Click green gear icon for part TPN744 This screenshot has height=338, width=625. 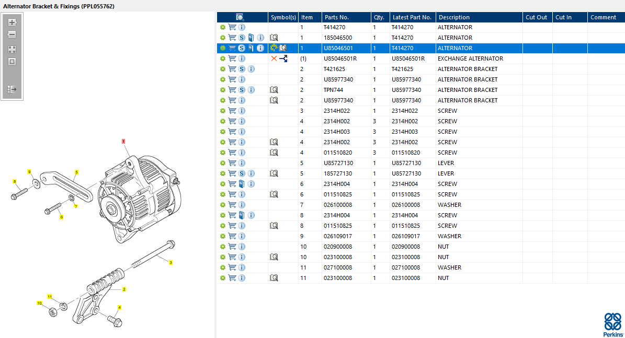click(222, 90)
